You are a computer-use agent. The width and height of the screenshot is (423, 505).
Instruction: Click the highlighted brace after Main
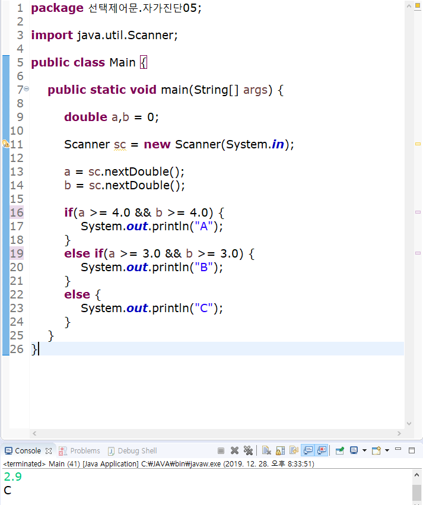[x=144, y=62]
